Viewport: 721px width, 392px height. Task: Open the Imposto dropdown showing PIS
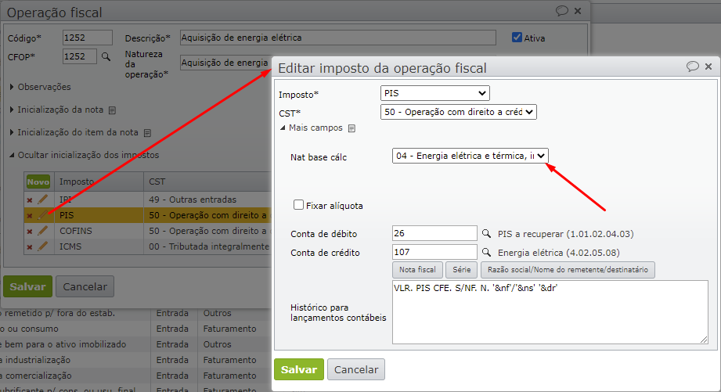(435, 93)
